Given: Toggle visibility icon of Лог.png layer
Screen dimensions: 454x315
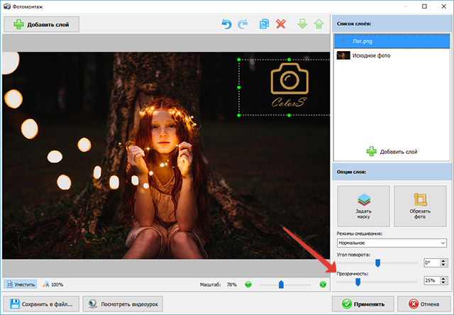Looking at the screenshot, I should point(343,41).
